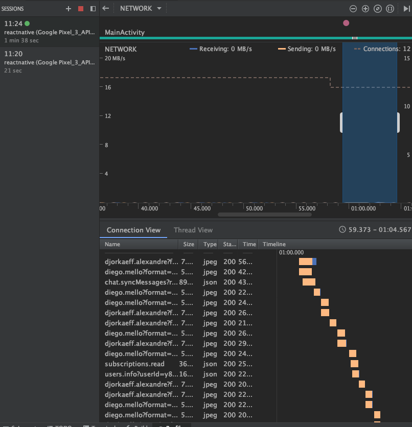Select the Zoom in icon

tap(365, 9)
